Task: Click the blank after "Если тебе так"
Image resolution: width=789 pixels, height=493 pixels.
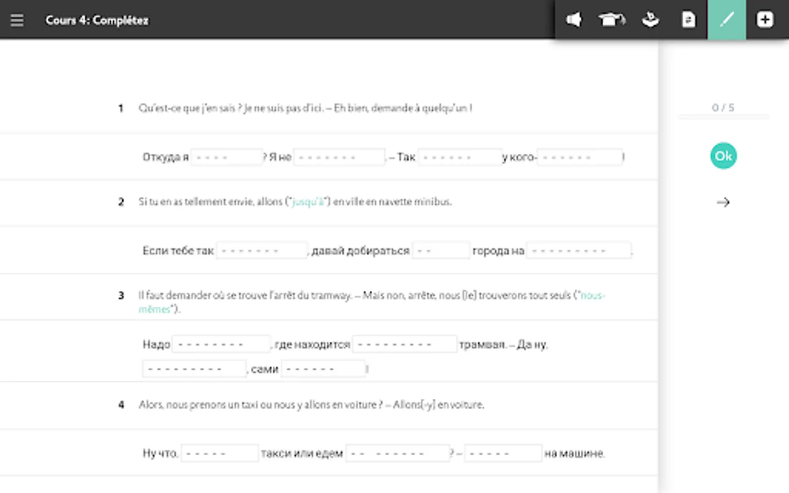Action: click(261, 251)
